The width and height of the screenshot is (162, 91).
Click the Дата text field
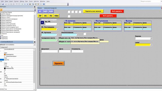point(65,51)
